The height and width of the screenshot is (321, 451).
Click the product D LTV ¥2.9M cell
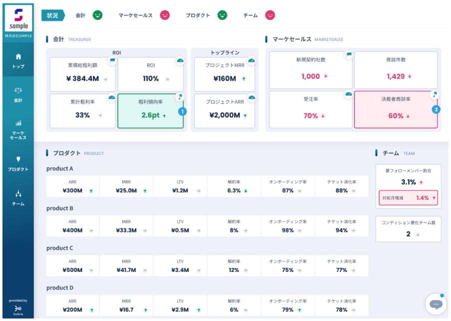[x=180, y=305]
